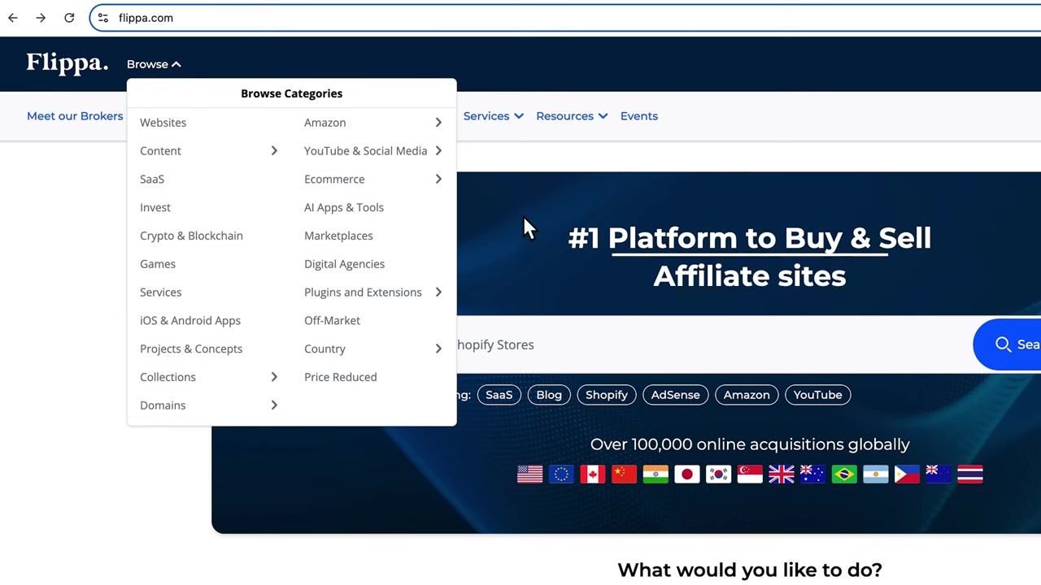
Task: Collapse the Browse dropdown menu
Action: click(154, 64)
